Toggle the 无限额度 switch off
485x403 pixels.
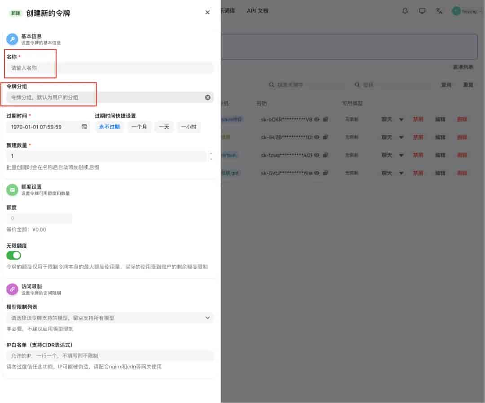click(13, 255)
